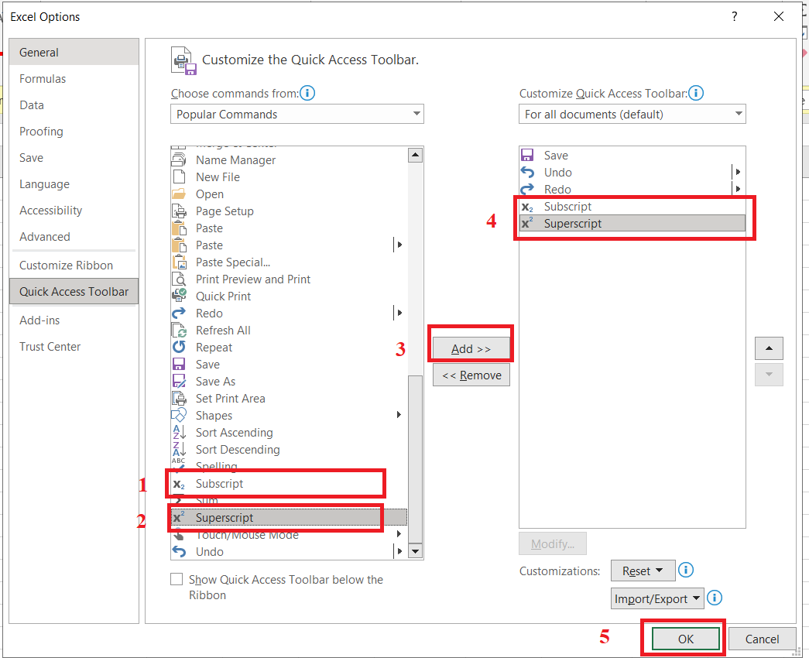
Task: Click the Move Up arrow button
Action: (769, 348)
